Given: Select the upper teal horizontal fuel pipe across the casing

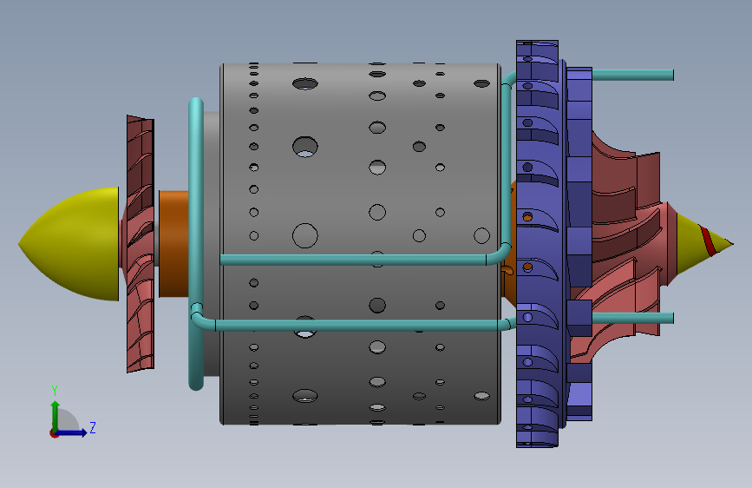Looking at the screenshot, I should click(355, 260).
